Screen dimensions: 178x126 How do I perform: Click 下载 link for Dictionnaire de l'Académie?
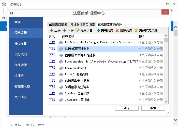pyautogui.click(x=52, y=61)
